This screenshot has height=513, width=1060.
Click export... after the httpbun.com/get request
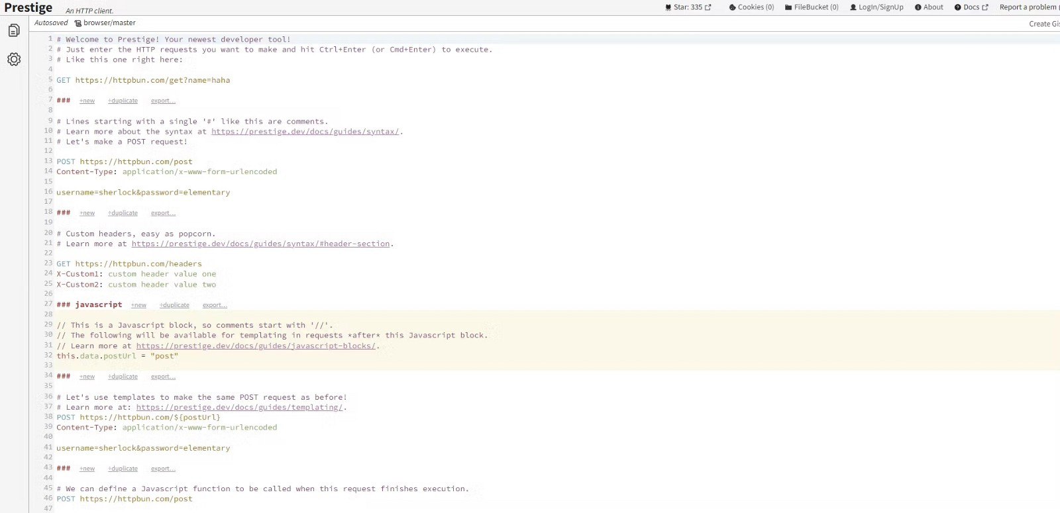[163, 101]
